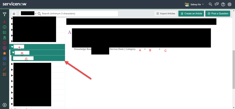Open the global search magnifier in header
This screenshot has width=235, height=109.
pyautogui.click(x=210, y=4)
